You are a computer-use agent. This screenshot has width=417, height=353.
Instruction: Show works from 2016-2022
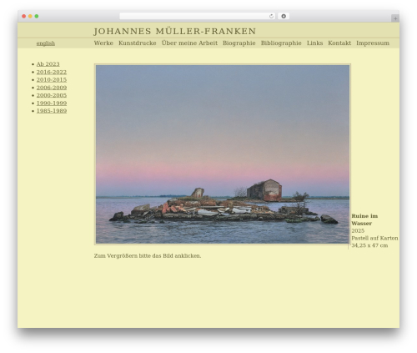52,72
